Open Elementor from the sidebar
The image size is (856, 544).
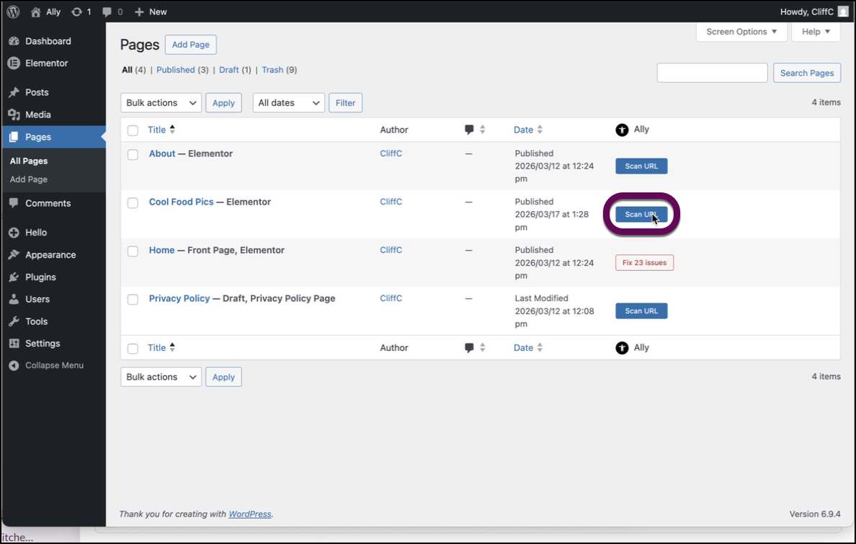click(x=46, y=63)
